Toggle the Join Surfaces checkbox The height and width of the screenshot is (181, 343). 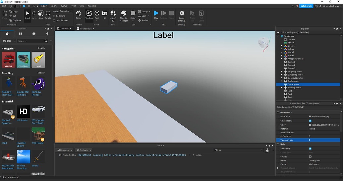pos(54,20)
